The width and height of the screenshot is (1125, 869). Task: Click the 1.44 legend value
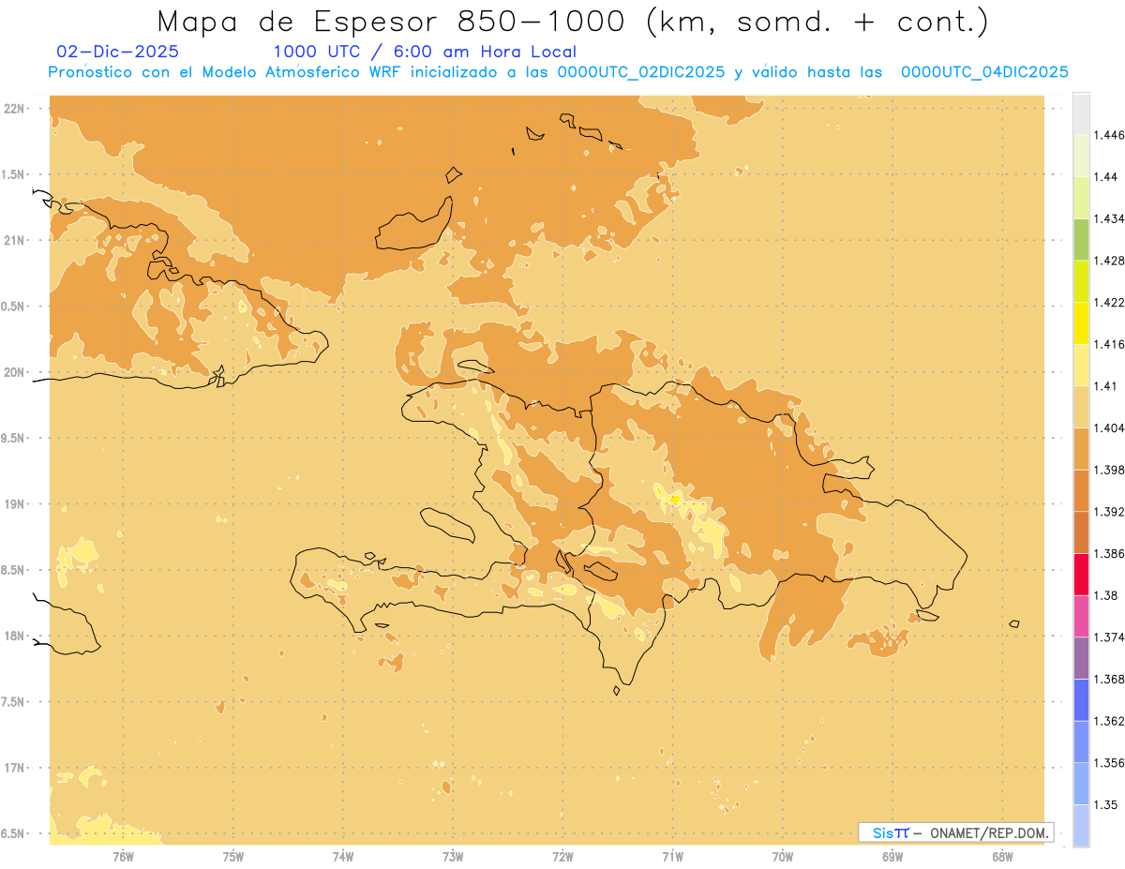(1106, 177)
